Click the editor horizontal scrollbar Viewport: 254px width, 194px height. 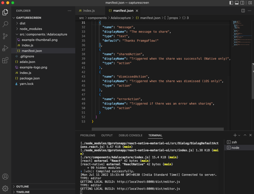click(157, 129)
